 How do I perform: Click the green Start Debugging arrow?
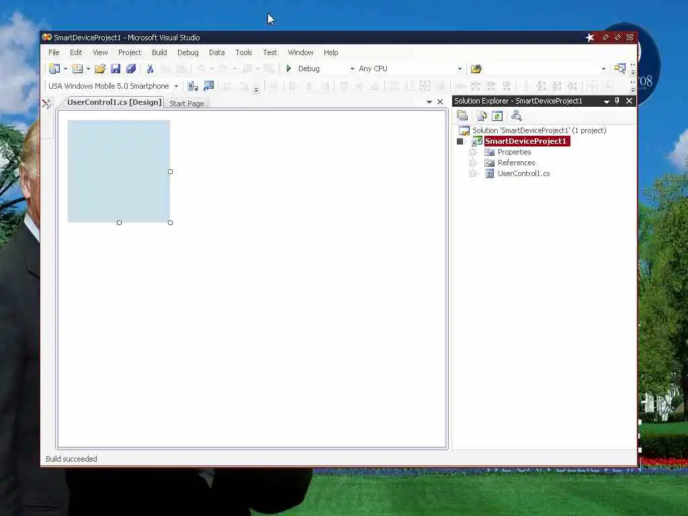289,69
